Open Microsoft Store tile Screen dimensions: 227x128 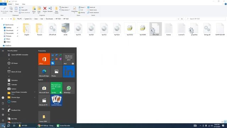click(44, 88)
